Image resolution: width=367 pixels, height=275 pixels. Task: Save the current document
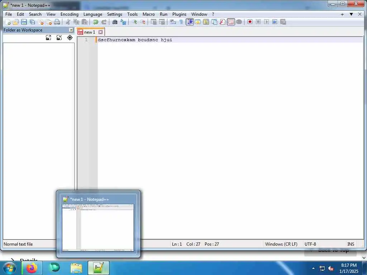24,22
